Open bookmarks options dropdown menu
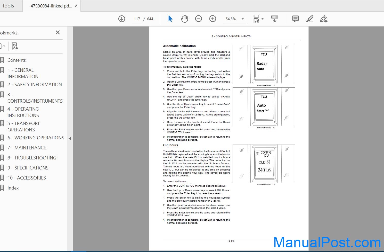The height and width of the screenshot is (252, 384). (x=3, y=46)
